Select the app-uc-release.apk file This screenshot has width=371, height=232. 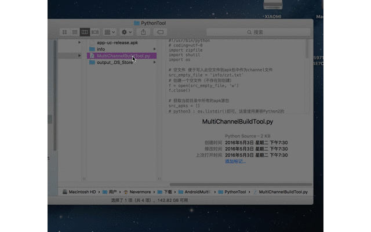[117, 42]
